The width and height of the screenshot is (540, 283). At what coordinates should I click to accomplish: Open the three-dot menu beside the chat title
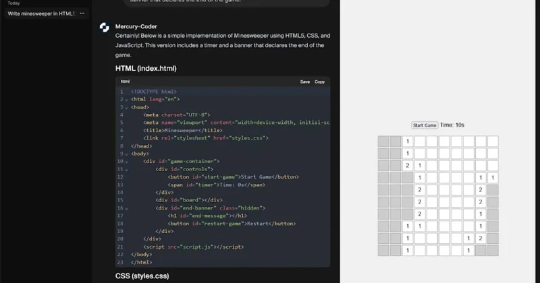(x=82, y=13)
